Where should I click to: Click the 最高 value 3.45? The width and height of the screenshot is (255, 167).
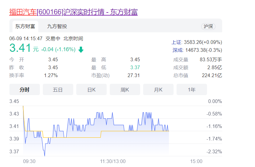point(135,59)
